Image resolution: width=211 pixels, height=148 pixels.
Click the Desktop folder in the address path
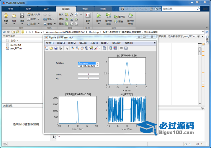(94, 32)
